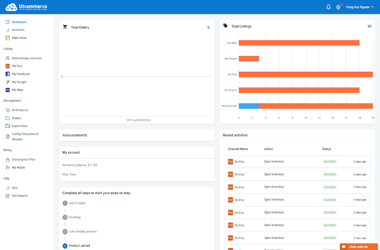Click the My eBay sidebar icon
380x250 pixels.
(x=7, y=90)
